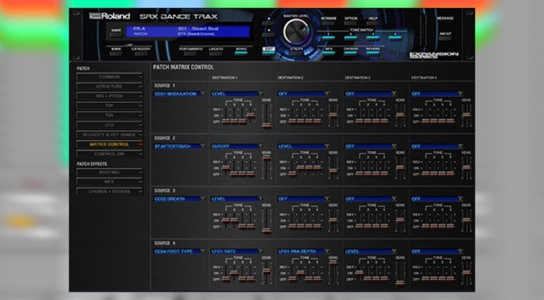
Task: Click Source 2 Destination 1 Tone 1 switch
Action: [226, 167]
